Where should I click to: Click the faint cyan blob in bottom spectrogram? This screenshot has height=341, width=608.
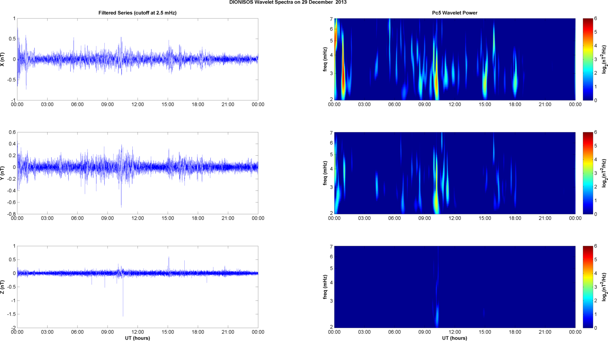[437, 315]
